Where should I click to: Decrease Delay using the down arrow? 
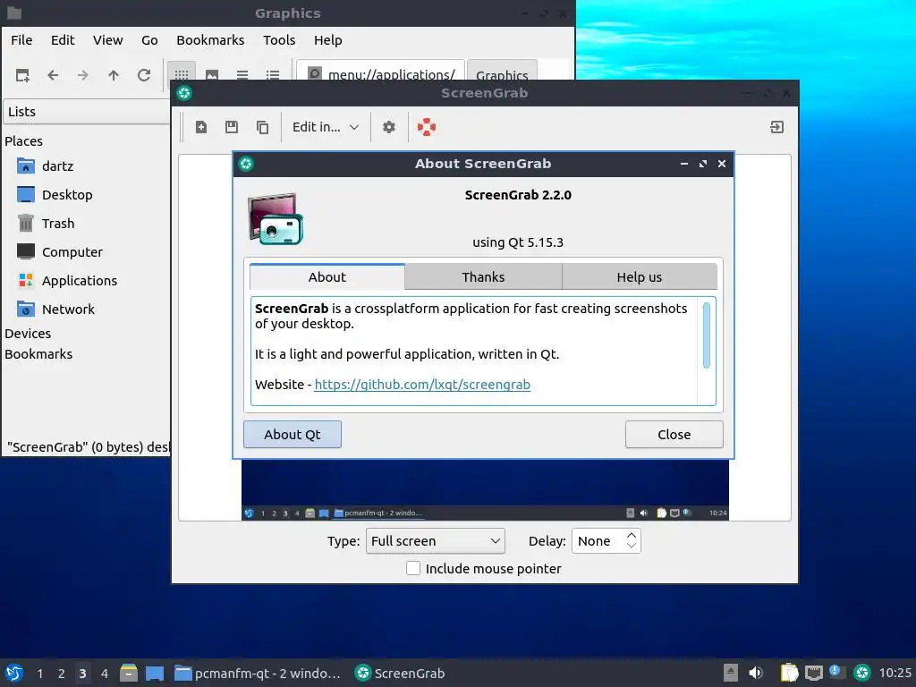point(631,547)
